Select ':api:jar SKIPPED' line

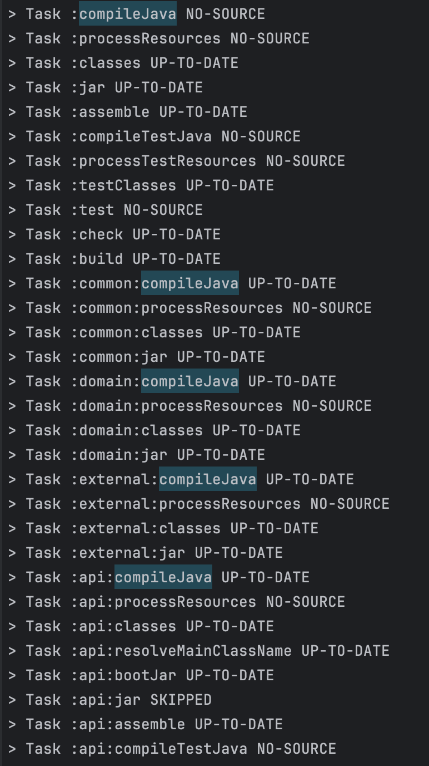[110, 700]
